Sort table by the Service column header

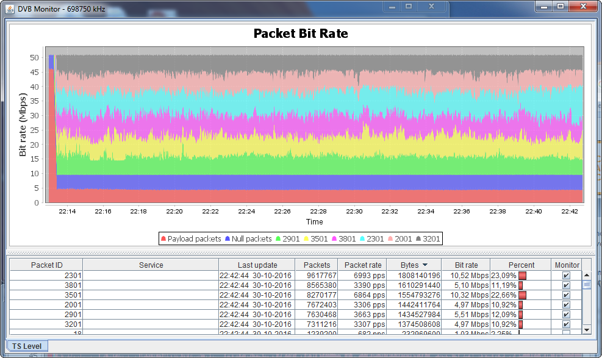151,265
